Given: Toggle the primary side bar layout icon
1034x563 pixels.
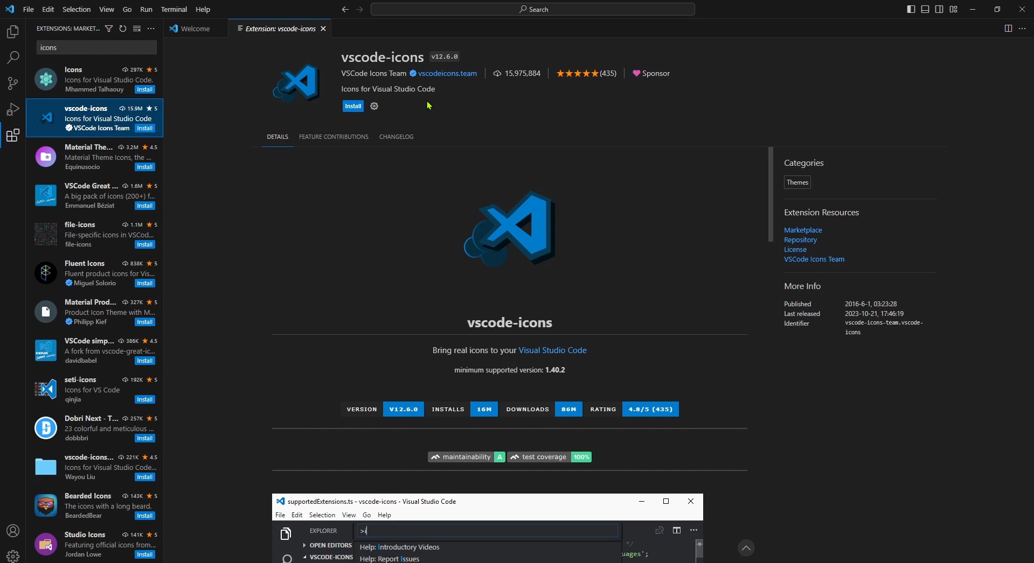Looking at the screenshot, I should [911, 9].
